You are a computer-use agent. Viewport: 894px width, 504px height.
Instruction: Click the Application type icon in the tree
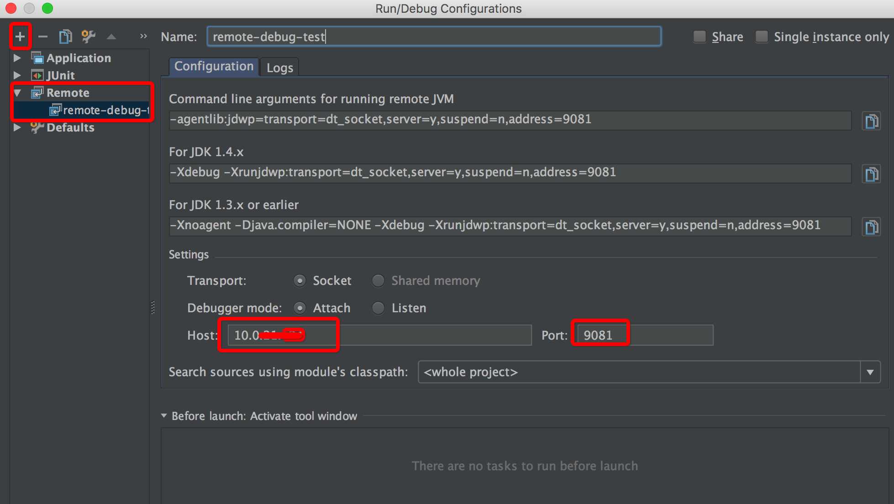pyautogui.click(x=37, y=58)
